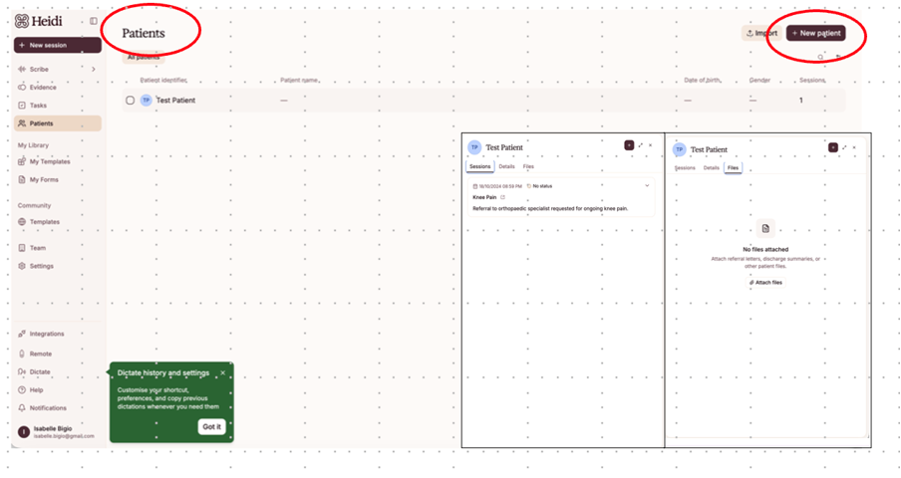The height and width of the screenshot is (478, 901).
Task: Open Evidence in the sidebar
Action: [x=43, y=88]
